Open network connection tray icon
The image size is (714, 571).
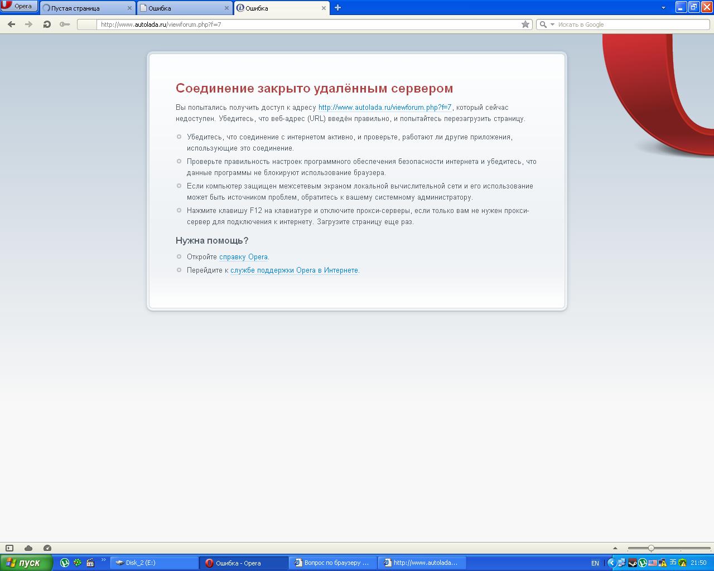(622, 563)
